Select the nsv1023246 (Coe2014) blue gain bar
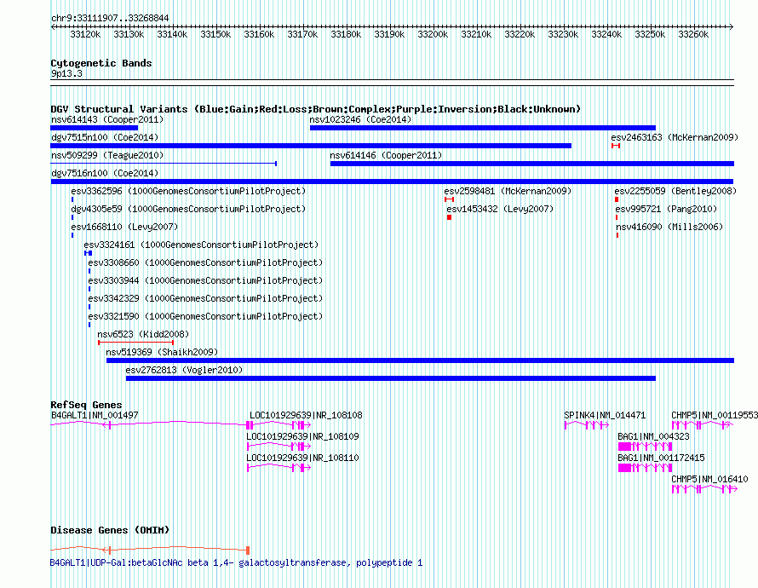The image size is (758, 588). tap(482, 128)
